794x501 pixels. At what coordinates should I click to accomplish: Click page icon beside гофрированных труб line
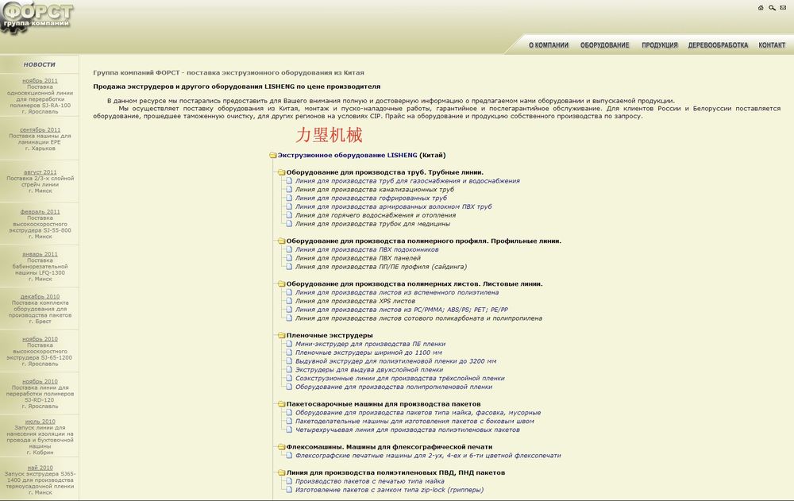pyautogui.click(x=289, y=198)
